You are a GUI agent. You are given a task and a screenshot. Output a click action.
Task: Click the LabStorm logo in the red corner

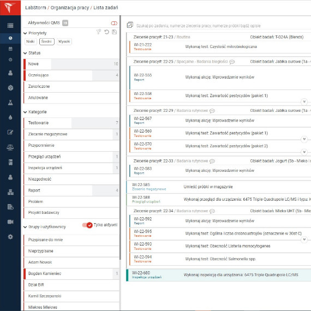(x=10, y=8)
